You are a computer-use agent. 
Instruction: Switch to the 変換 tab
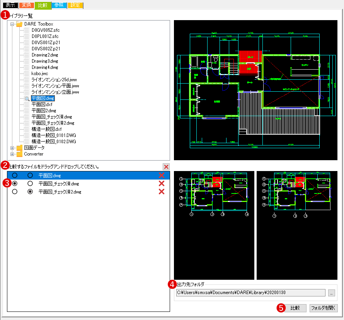point(27,5)
